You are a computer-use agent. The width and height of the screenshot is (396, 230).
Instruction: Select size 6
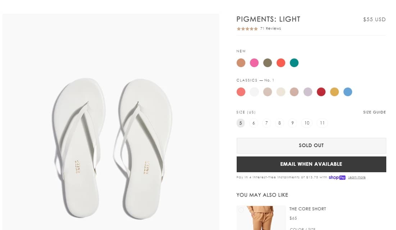pos(254,123)
